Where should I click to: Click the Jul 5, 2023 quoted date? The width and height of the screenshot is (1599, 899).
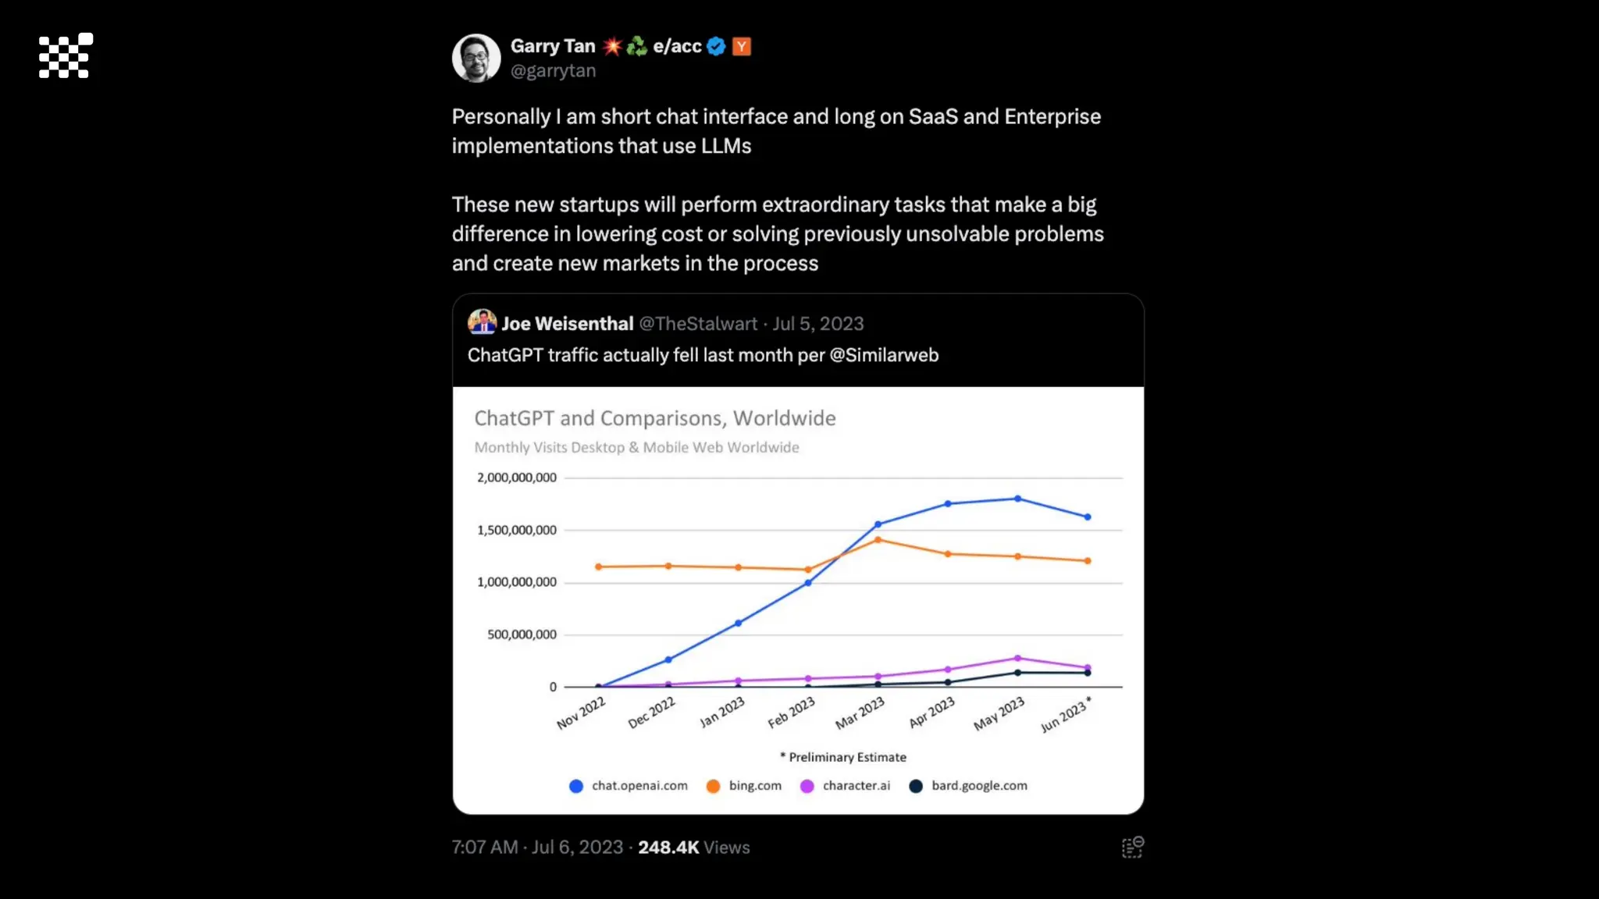[x=818, y=324]
